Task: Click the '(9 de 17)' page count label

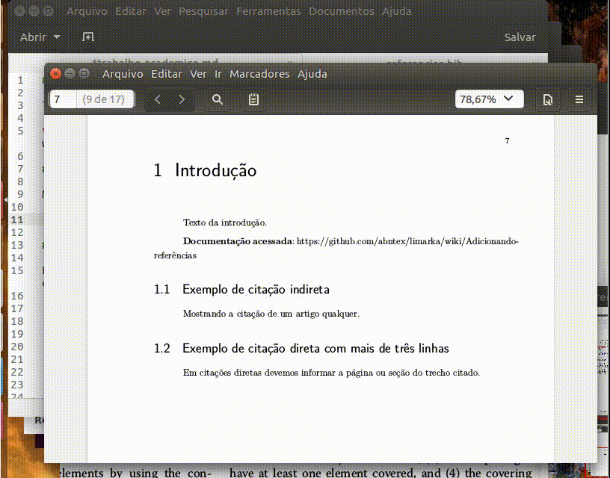Action: click(103, 99)
